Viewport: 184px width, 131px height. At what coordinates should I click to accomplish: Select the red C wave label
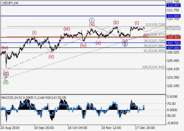coord(5,78)
